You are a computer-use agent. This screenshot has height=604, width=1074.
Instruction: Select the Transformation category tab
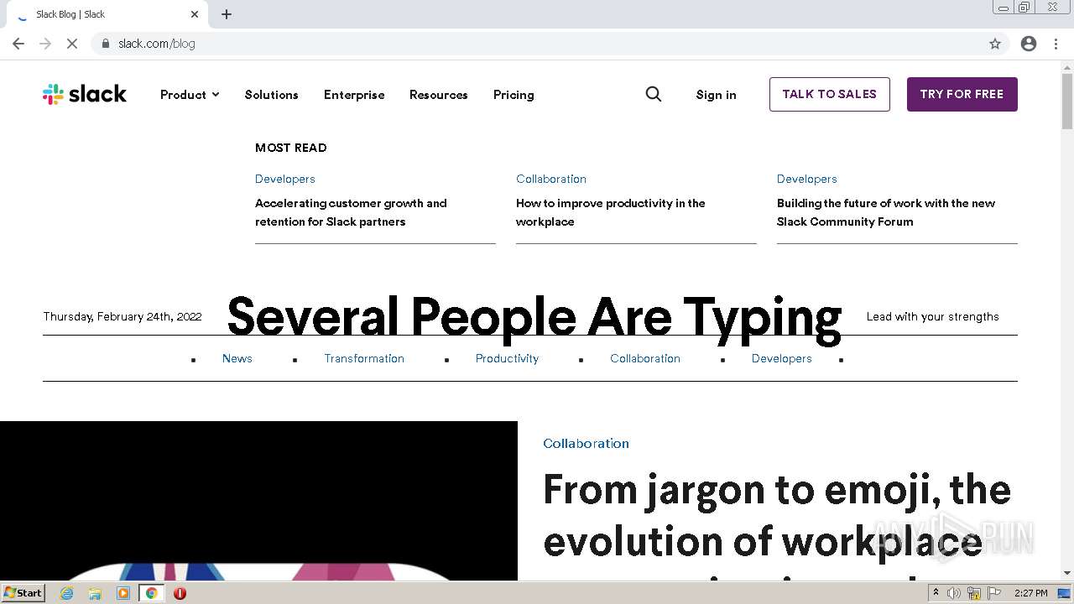pyautogui.click(x=364, y=358)
